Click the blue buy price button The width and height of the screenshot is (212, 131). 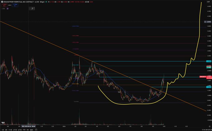pyautogui.click(x=15, y=5)
